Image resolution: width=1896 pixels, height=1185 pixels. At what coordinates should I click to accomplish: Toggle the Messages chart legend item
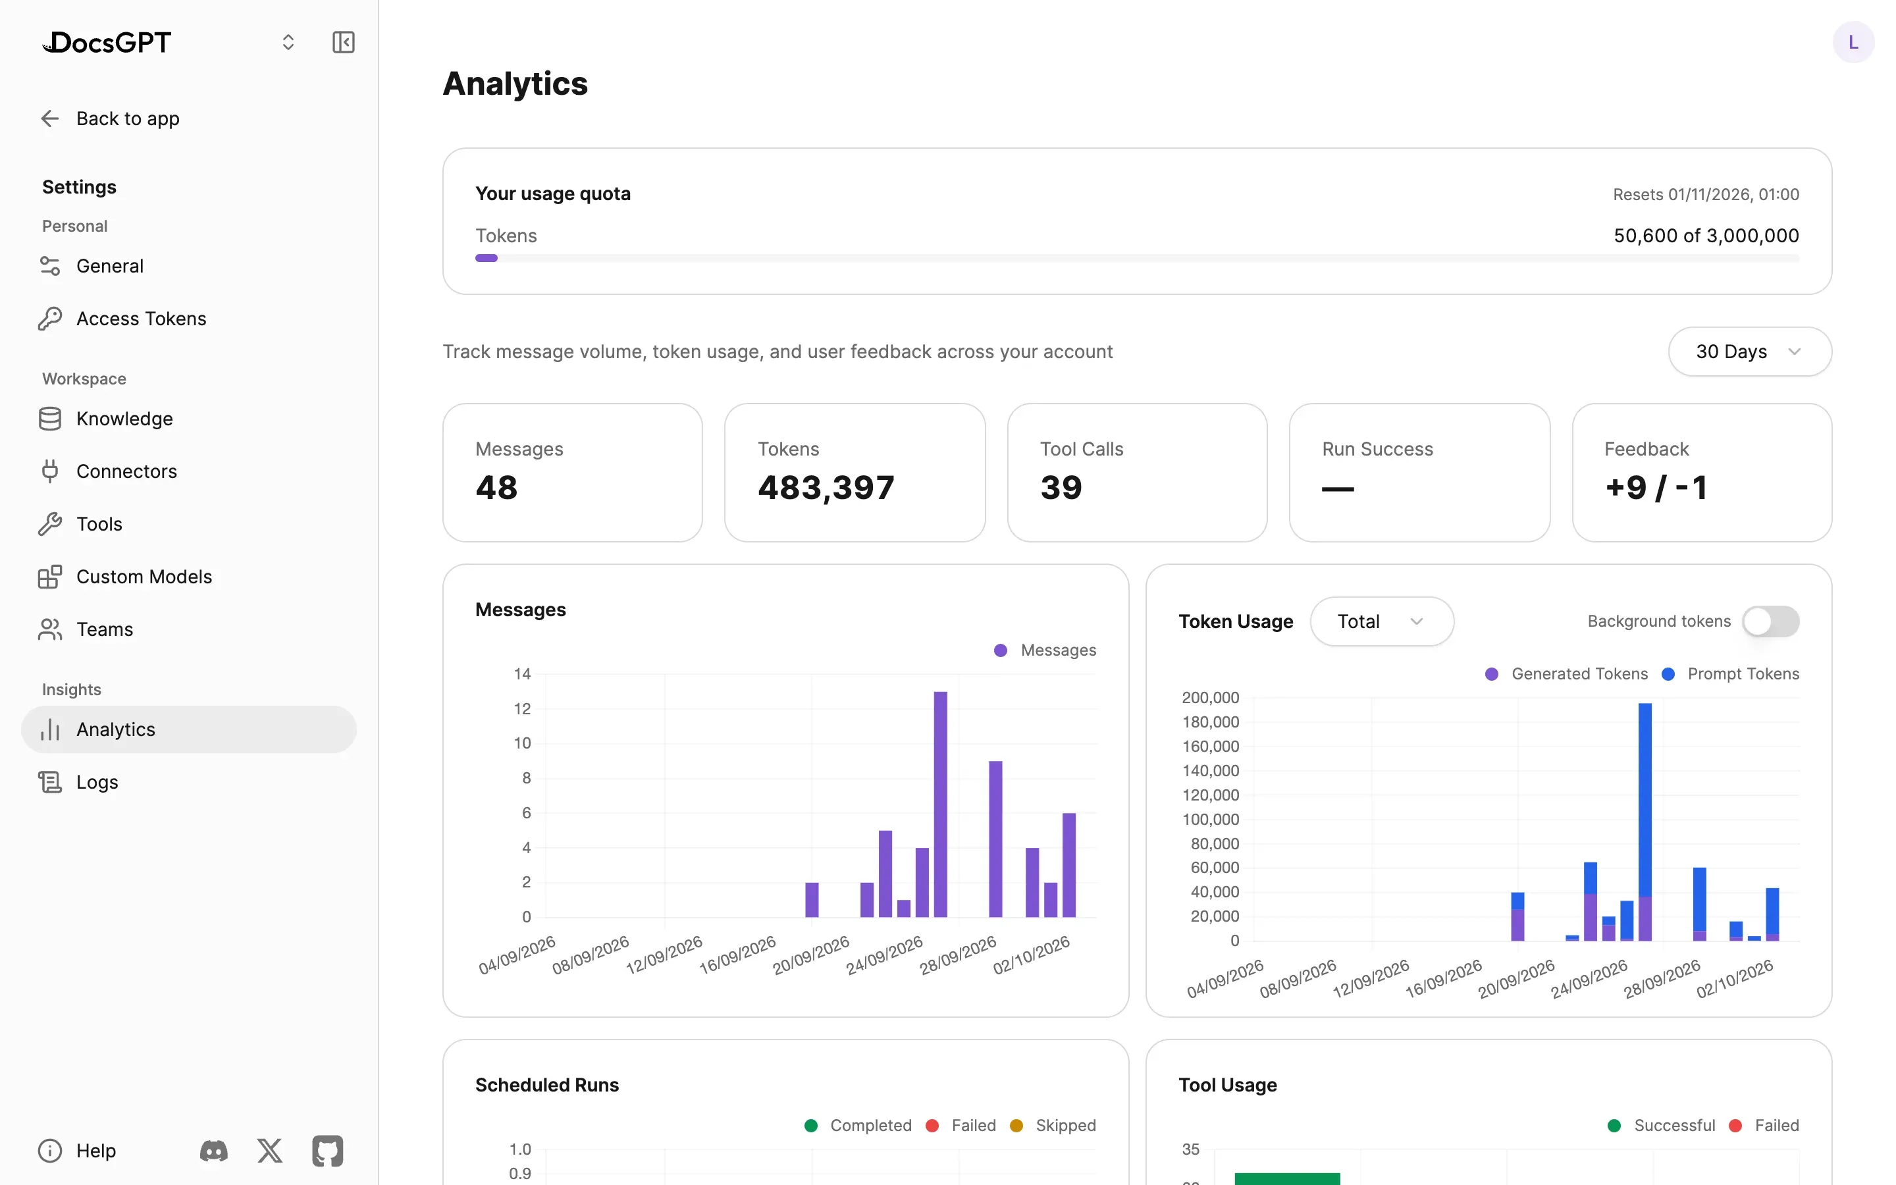tap(1044, 650)
